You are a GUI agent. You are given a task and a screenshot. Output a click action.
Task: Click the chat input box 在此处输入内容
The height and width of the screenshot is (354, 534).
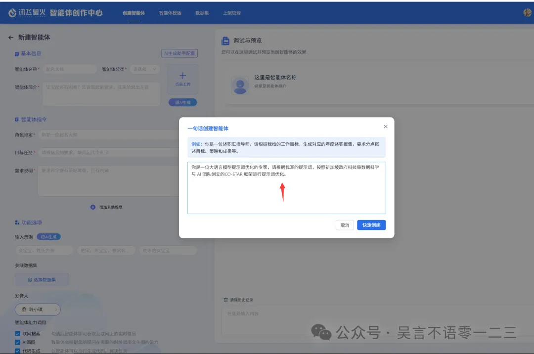coord(378,322)
